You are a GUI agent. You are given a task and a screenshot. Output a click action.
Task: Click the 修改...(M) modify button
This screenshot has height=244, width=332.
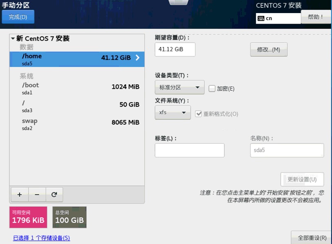(x=269, y=49)
